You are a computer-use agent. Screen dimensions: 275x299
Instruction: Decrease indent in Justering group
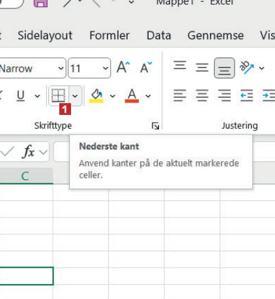(x=246, y=95)
